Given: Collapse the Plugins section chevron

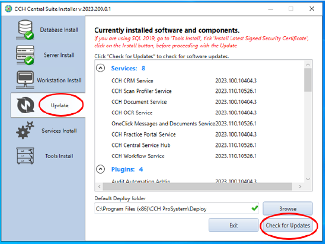Looking at the screenshot, I should [x=100, y=169].
